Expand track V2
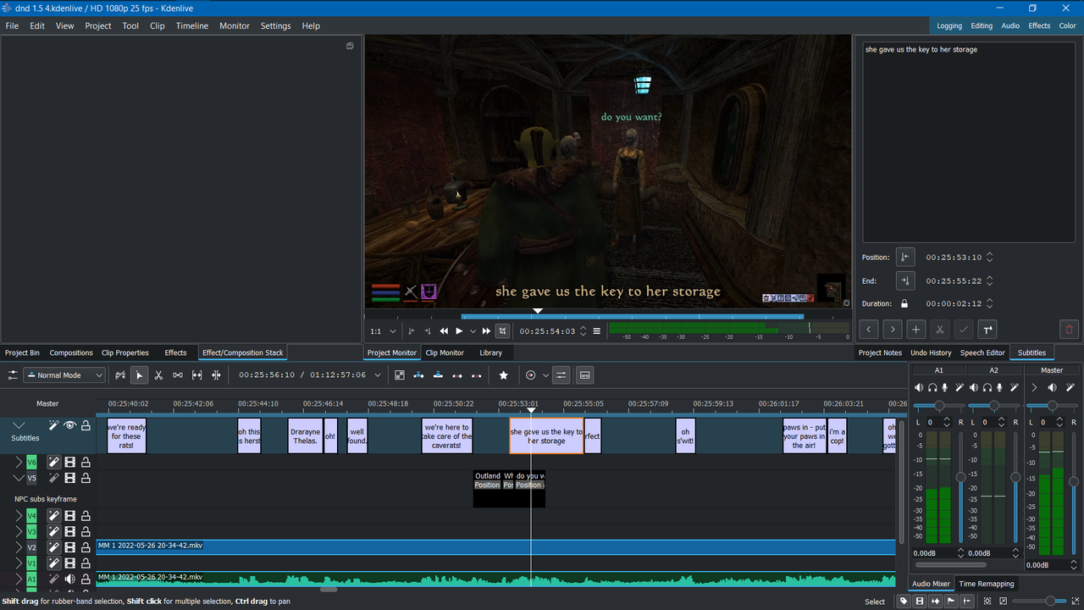This screenshot has width=1084, height=610. point(19,547)
